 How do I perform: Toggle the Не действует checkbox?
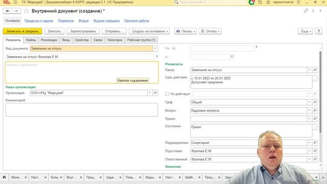pos(167,94)
